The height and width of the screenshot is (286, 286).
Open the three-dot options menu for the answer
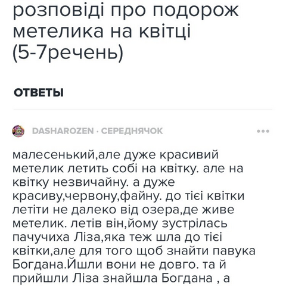[263, 131]
